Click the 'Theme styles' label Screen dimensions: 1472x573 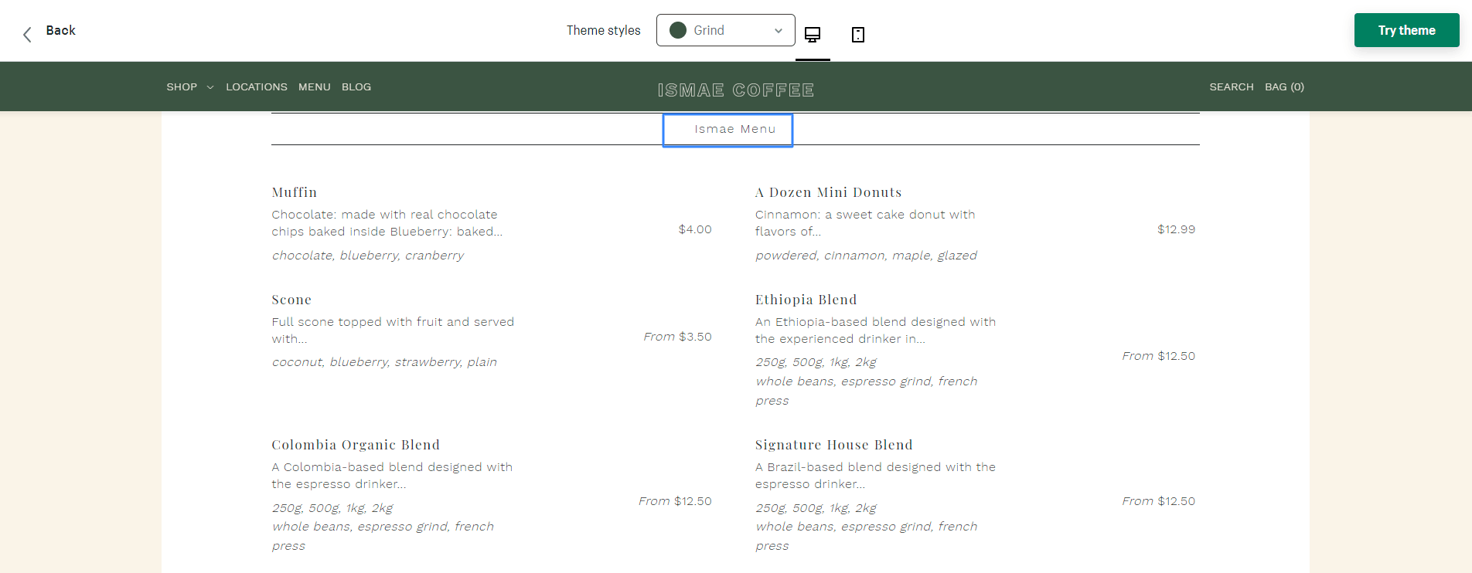pos(603,30)
